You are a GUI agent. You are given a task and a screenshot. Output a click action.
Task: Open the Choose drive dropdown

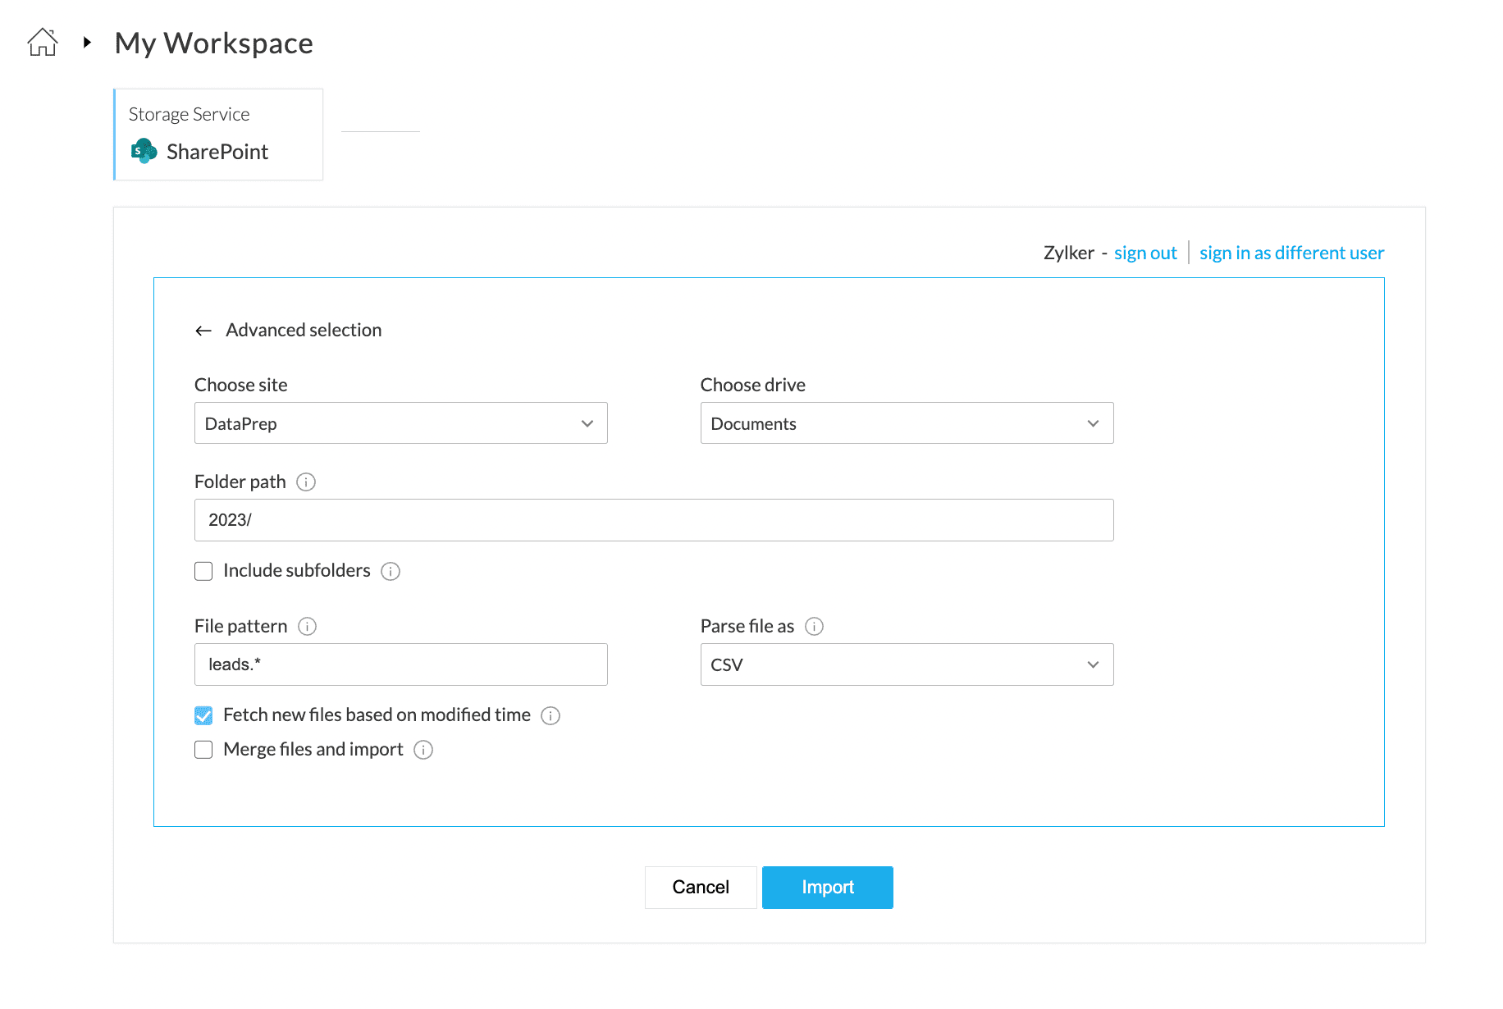tap(907, 423)
